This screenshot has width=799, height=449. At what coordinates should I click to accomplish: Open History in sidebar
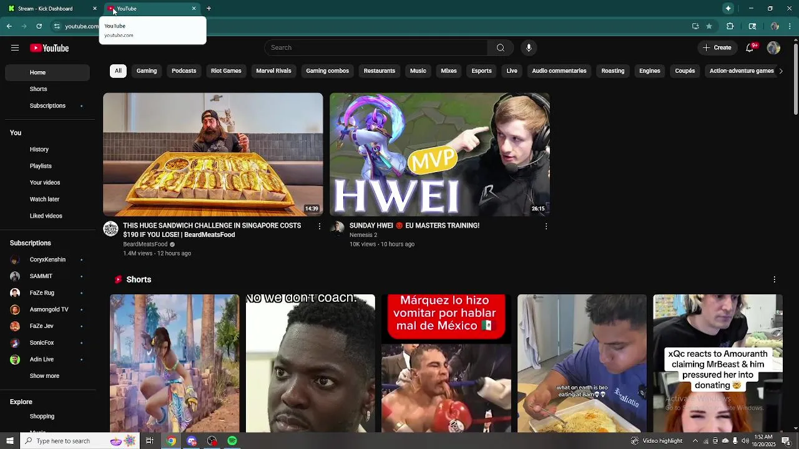pos(47,150)
